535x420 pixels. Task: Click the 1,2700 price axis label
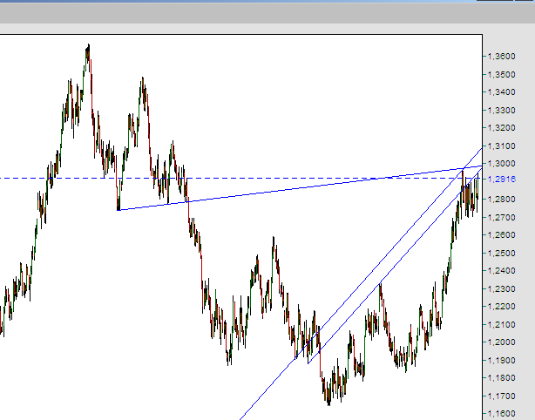tap(502, 217)
